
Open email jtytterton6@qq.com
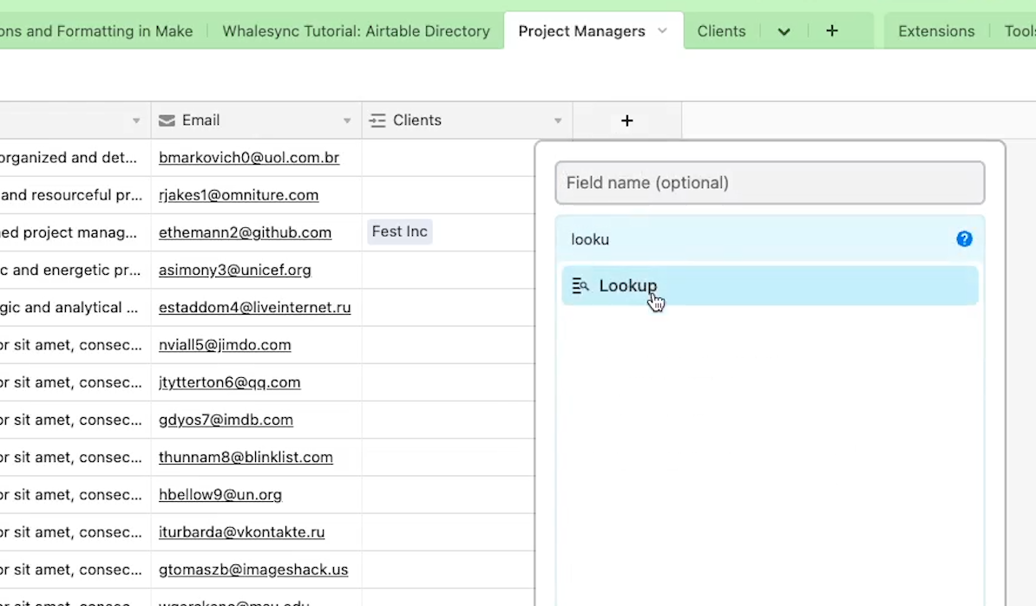[229, 382]
